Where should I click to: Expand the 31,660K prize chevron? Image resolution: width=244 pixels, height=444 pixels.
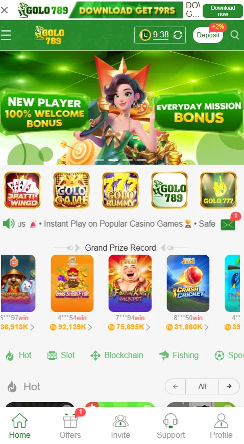tap(206, 327)
